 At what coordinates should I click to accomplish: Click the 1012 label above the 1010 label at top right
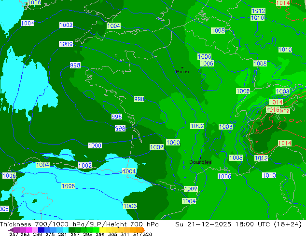coord(258,11)
